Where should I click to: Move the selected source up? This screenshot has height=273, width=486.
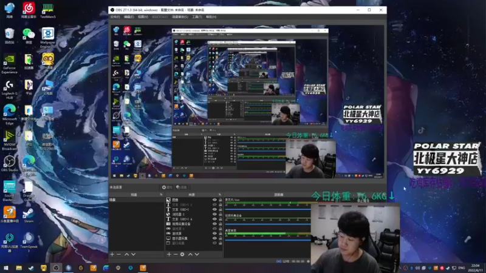190,254
